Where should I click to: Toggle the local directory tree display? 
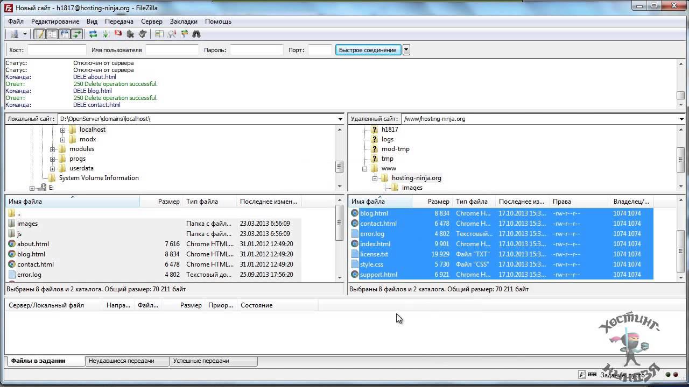click(x=52, y=34)
